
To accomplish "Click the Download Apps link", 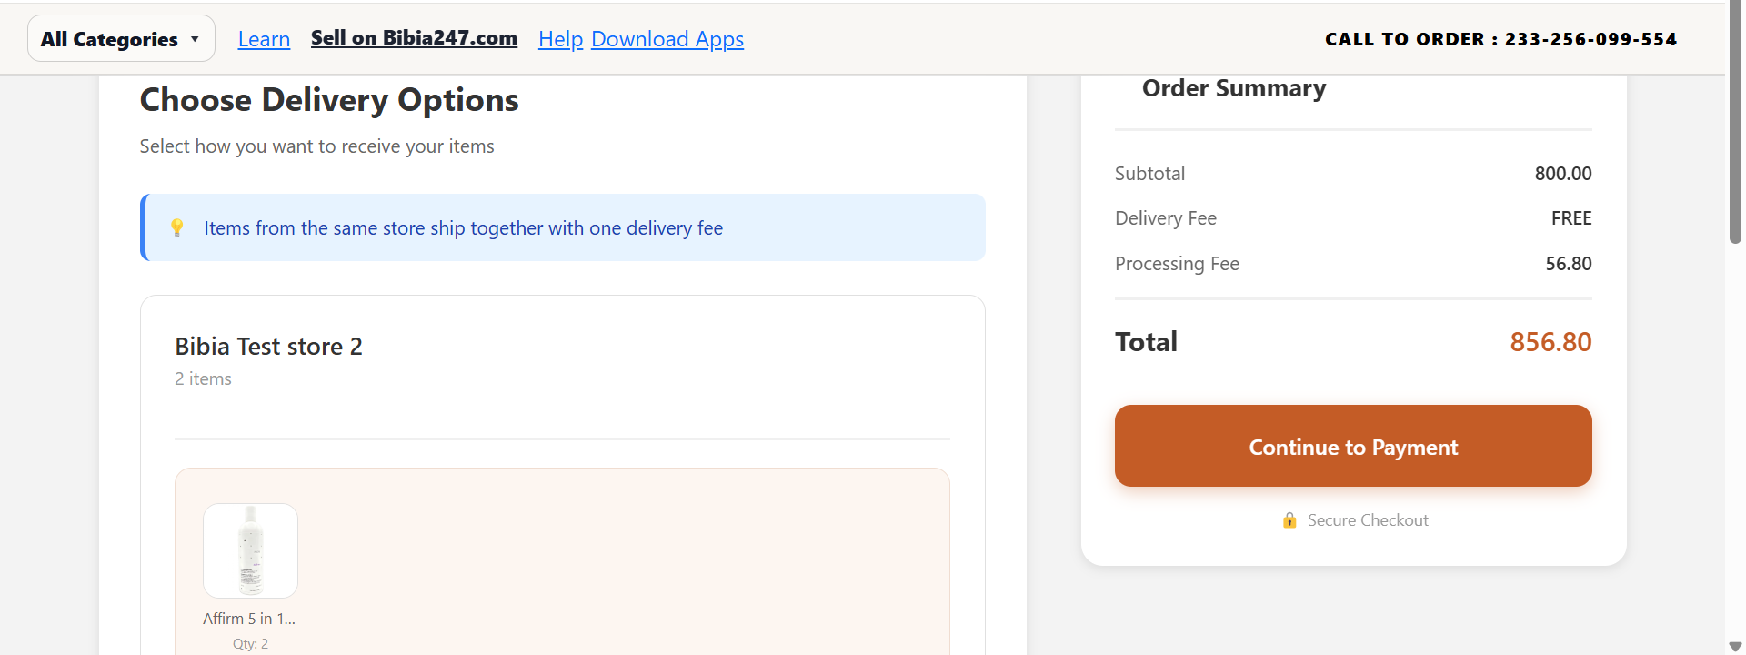I will [667, 38].
